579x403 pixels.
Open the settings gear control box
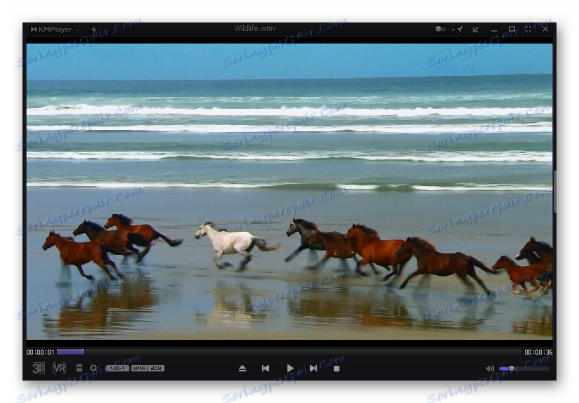pyautogui.click(x=93, y=368)
